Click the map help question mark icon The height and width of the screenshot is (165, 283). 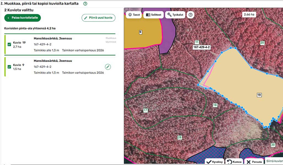(190, 15)
